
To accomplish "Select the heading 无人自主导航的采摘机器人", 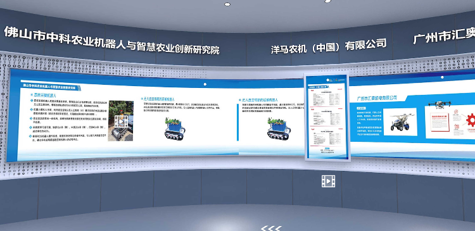I will [158, 99].
